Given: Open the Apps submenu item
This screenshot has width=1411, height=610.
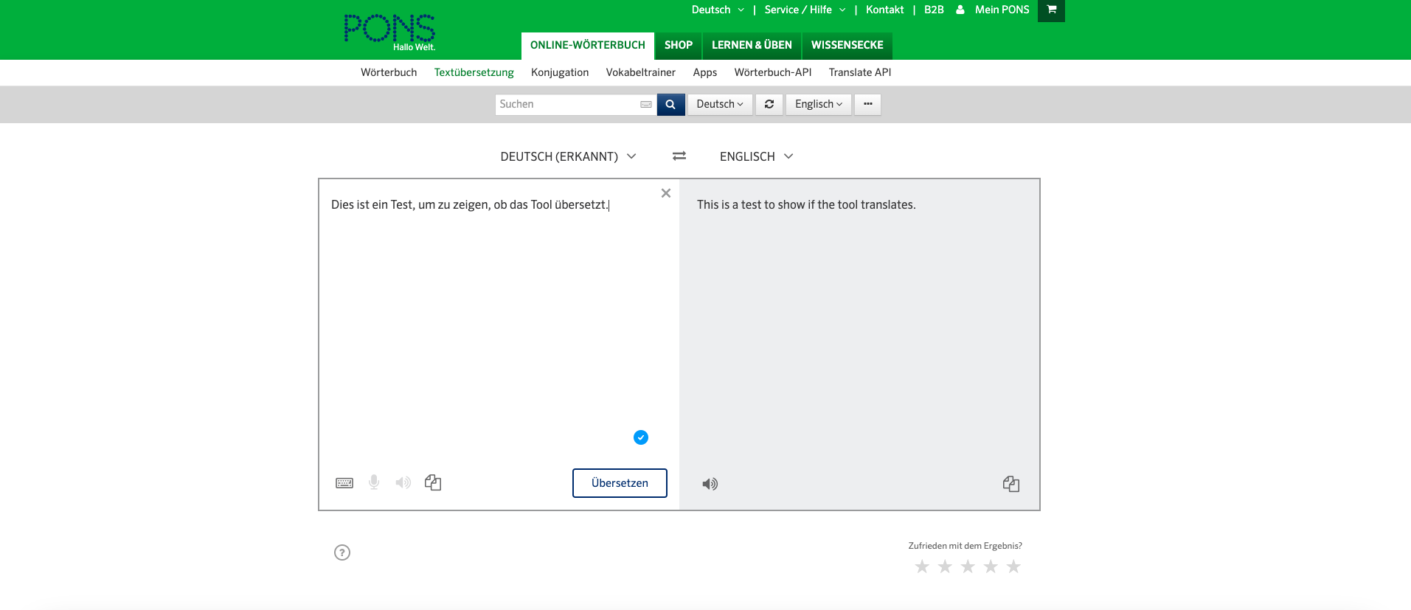Looking at the screenshot, I should point(705,72).
